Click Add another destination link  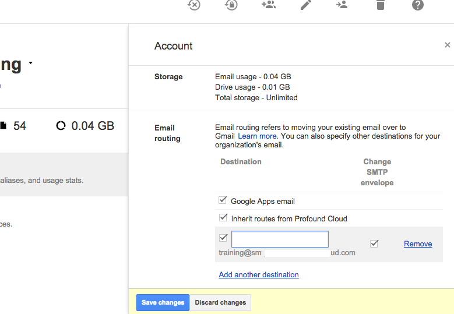pyautogui.click(x=259, y=274)
